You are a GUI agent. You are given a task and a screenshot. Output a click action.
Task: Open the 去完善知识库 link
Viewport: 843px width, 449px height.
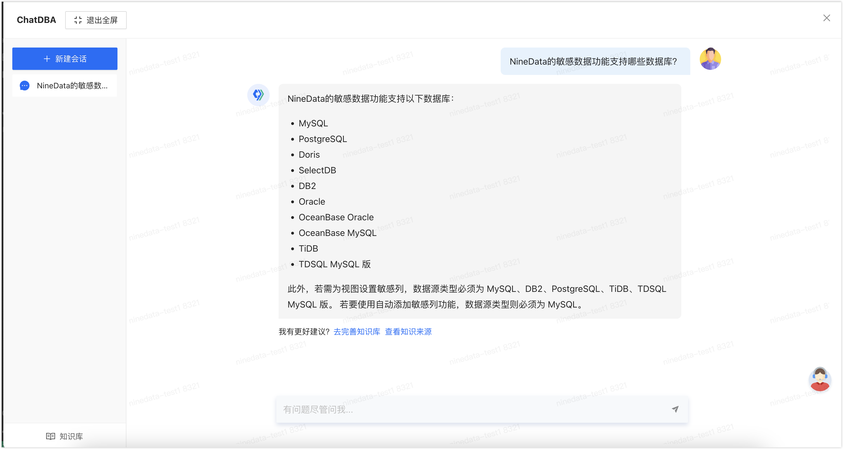[x=357, y=332]
